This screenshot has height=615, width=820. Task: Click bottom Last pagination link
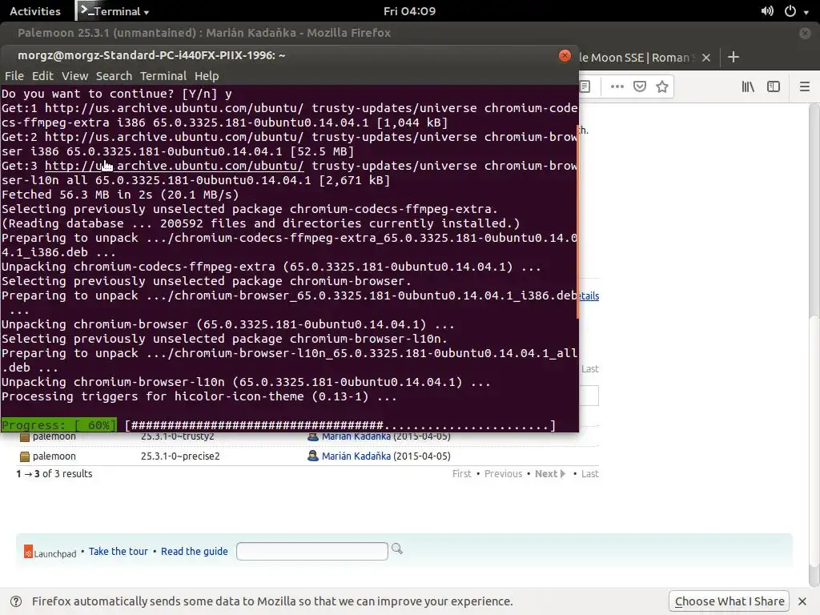click(590, 474)
